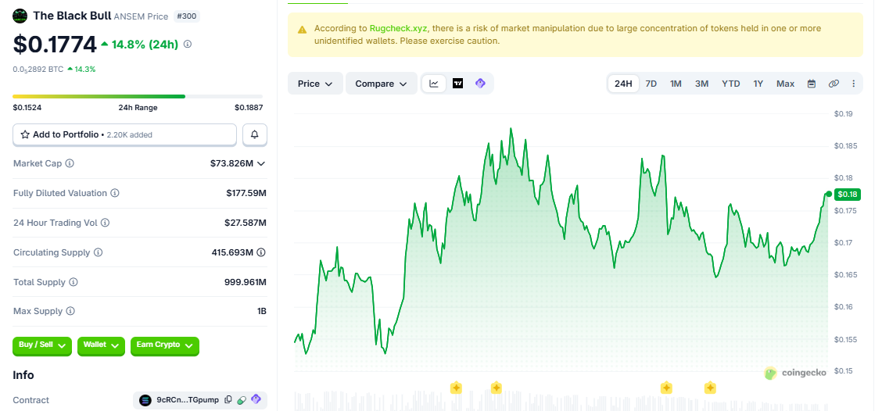882x411 pixels.
Task: Click 24h range high $0.1887
Action: (249, 107)
